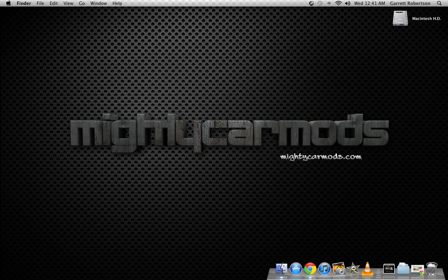Viewport: 448px width, 280px height.
Task: Restore the minimized Chrome window thumbnail
Action: pos(418,269)
